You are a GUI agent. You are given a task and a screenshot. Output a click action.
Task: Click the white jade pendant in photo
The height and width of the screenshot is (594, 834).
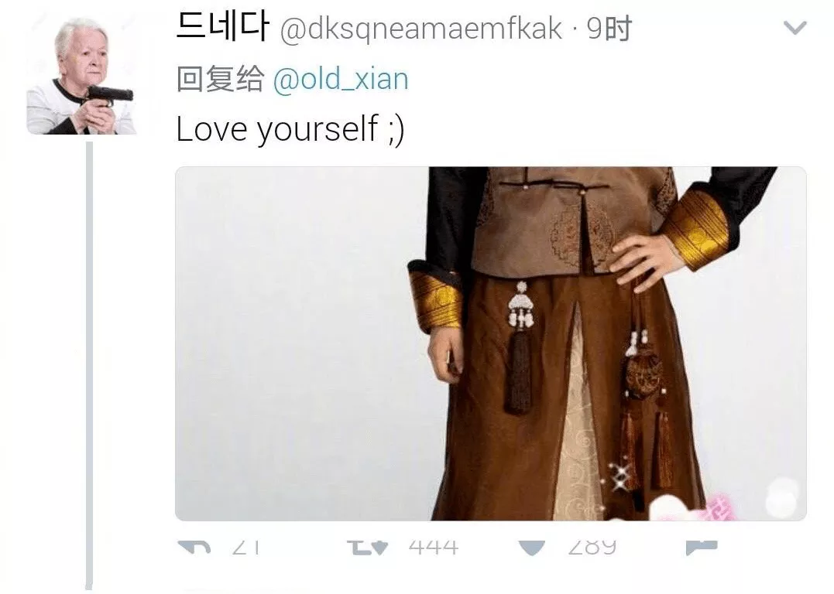(520, 306)
